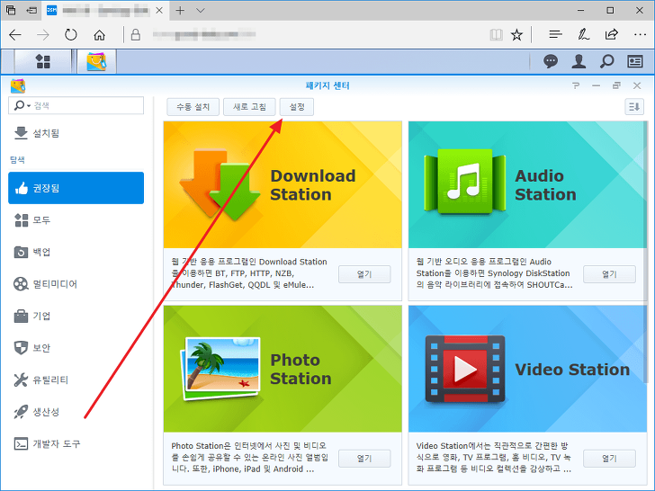The height and width of the screenshot is (491, 655).
Task: Click the 생산성 category label
Action: 47,412
